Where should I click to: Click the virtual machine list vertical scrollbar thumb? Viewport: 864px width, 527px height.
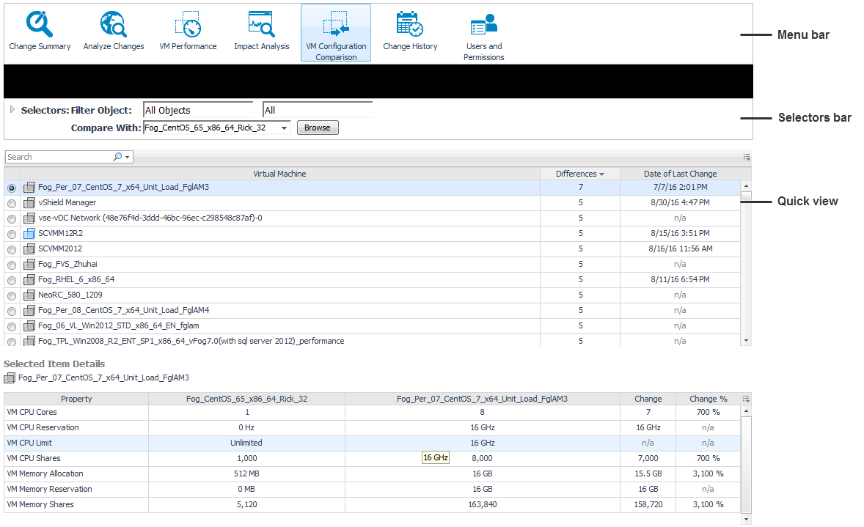pos(746,196)
